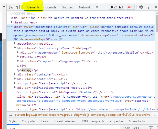
Task: Expand the first container div node
Action: point(15,74)
